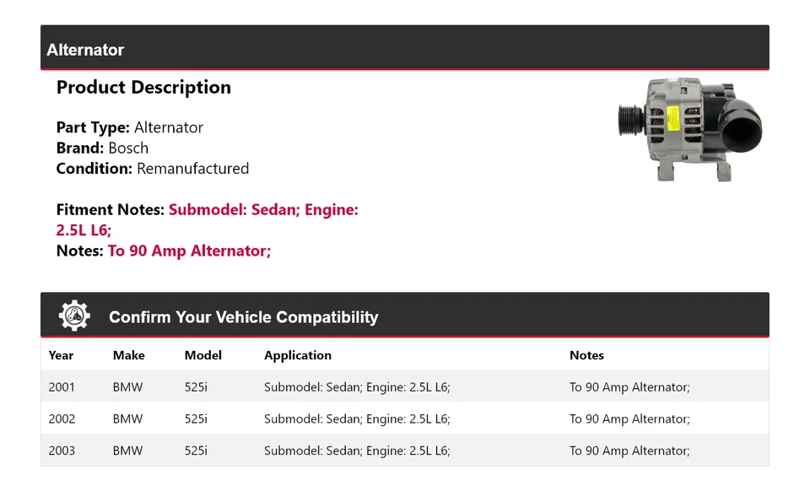Viewport: 810px width, 491px height.
Task: Click the 2003 row notes cell
Action: 629,451
